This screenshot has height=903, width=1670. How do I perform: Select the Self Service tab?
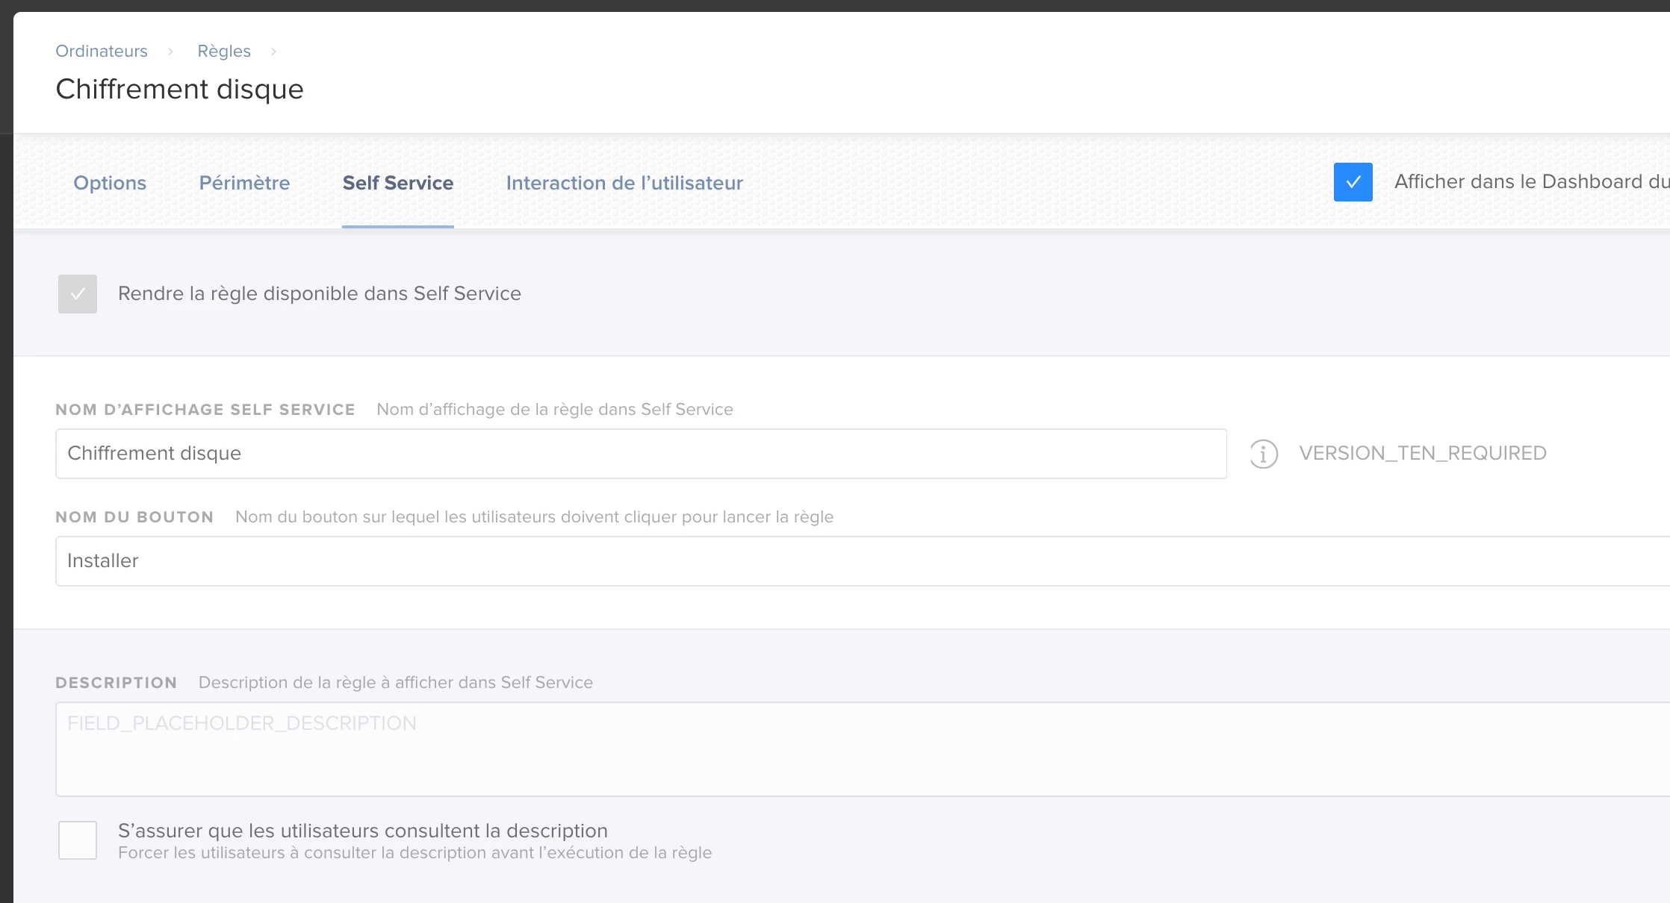pos(397,183)
